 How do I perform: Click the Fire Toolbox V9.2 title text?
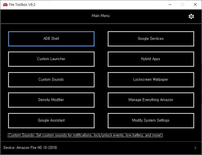[x=22, y=5]
